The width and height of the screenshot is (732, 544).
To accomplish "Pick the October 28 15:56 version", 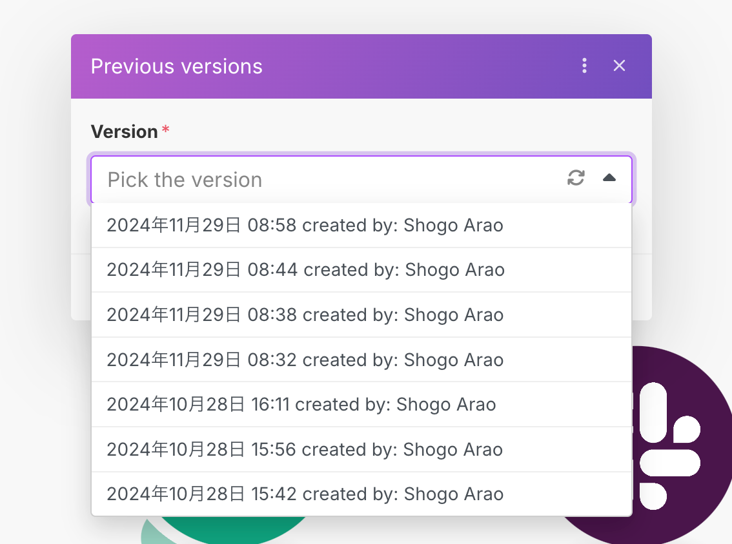I will pos(361,449).
